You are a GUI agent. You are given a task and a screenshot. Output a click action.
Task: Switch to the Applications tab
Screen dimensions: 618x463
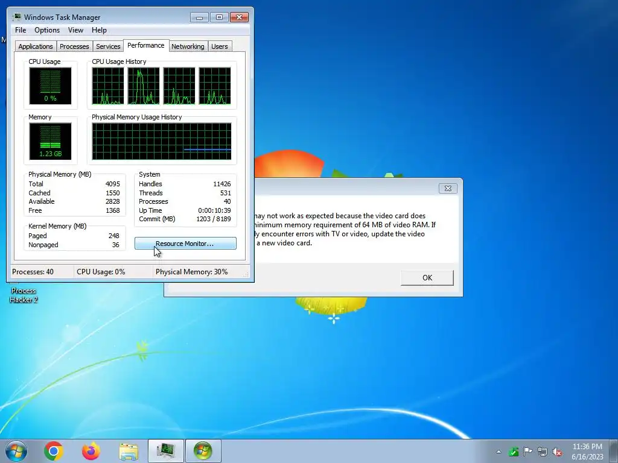tap(36, 46)
